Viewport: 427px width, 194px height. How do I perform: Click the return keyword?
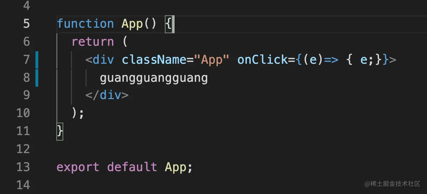click(92, 42)
